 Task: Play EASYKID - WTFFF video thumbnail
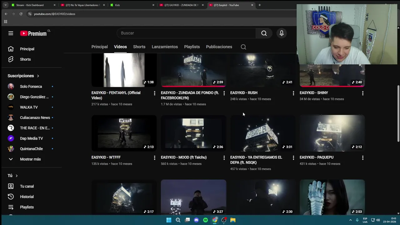[124, 133]
